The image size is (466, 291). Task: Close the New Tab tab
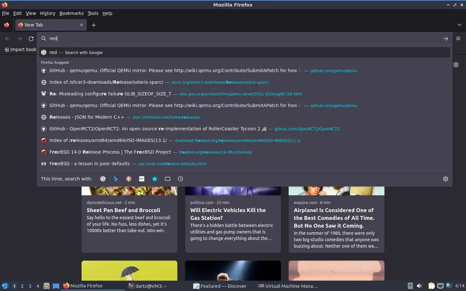(82, 25)
